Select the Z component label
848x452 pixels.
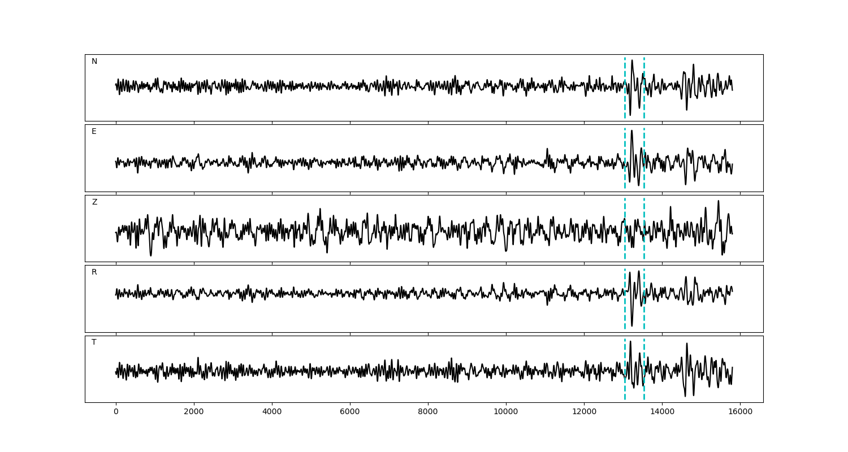(x=94, y=202)
